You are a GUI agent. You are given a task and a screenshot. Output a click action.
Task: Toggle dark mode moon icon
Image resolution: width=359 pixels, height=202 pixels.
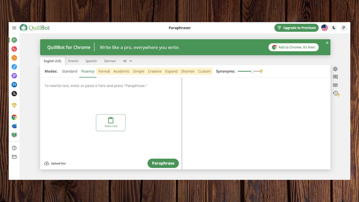[334, 28]
